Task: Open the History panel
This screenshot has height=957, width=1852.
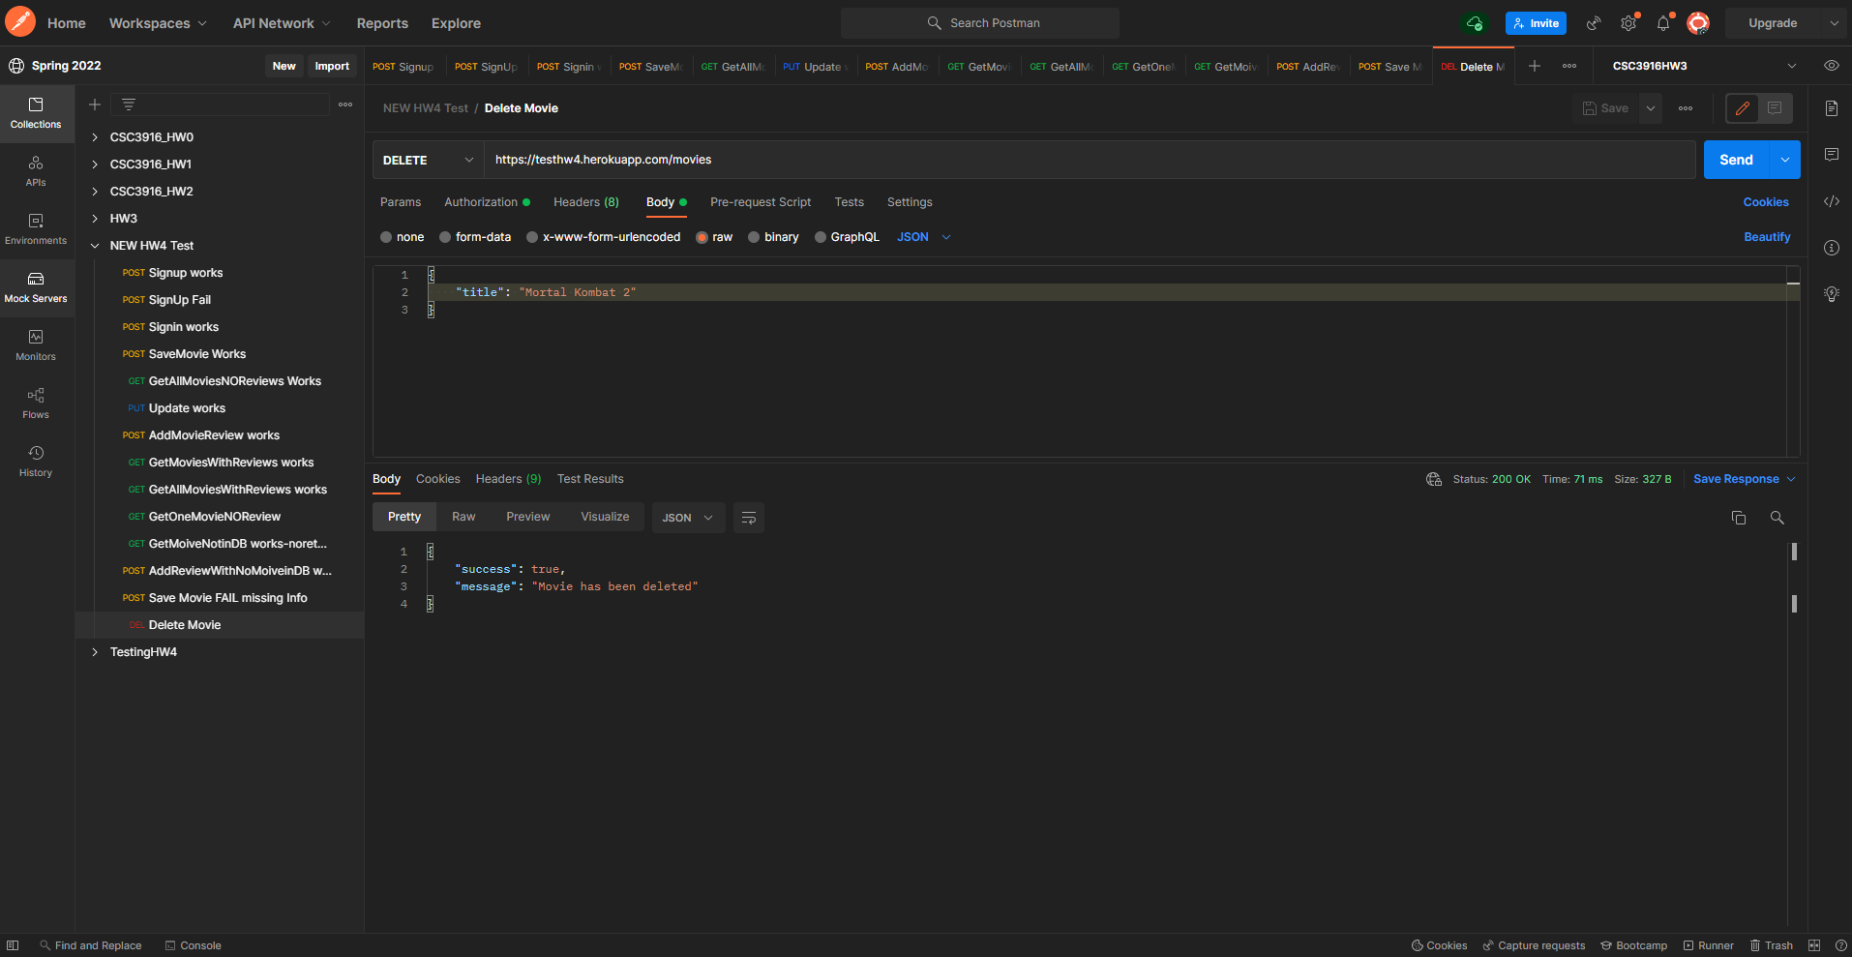Action: (36, 461)
